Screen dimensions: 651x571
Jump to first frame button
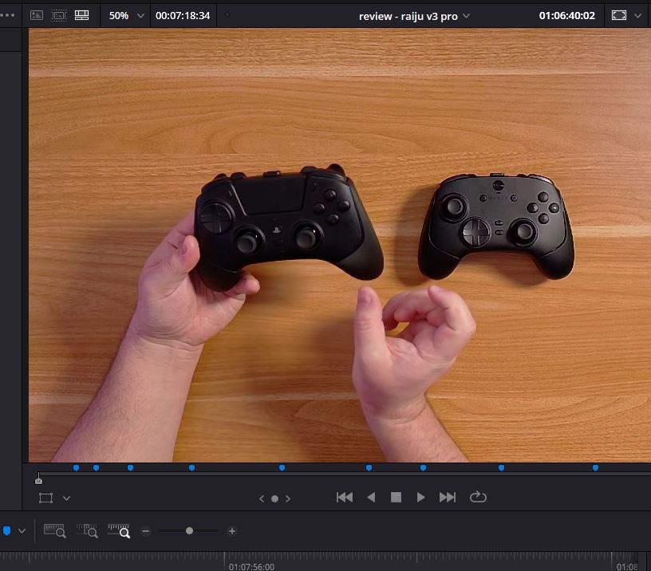[345, 496]
